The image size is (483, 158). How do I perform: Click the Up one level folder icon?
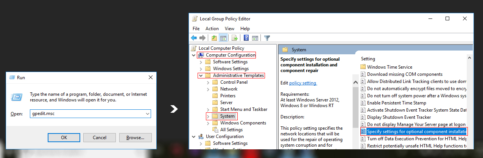(x=215, y=38)
